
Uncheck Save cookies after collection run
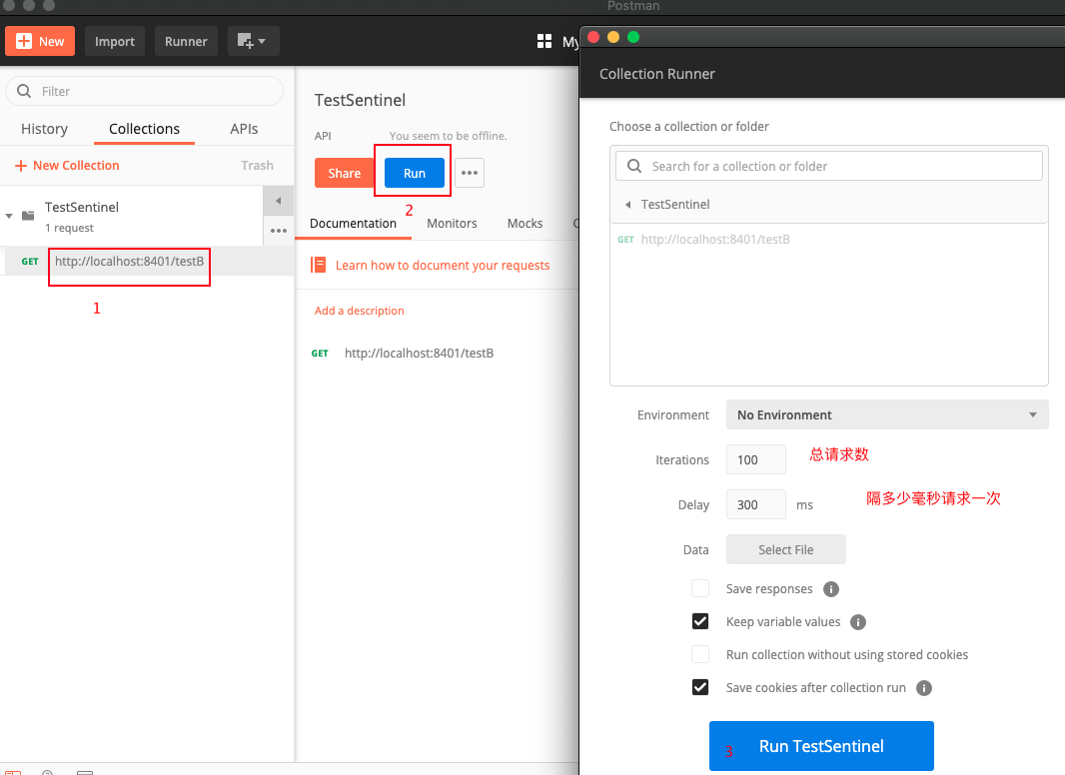point(700,687)
